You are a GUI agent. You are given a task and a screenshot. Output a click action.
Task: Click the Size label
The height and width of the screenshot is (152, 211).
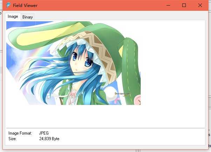point(12,139)
